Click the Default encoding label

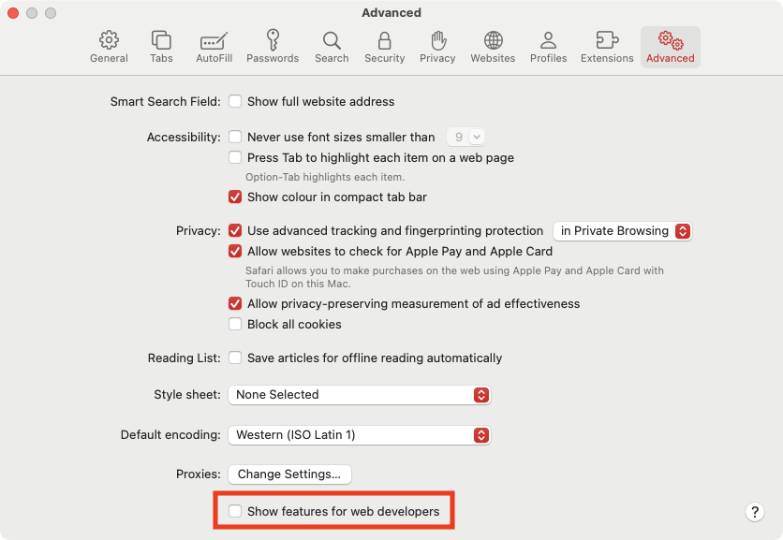[170, 435]
